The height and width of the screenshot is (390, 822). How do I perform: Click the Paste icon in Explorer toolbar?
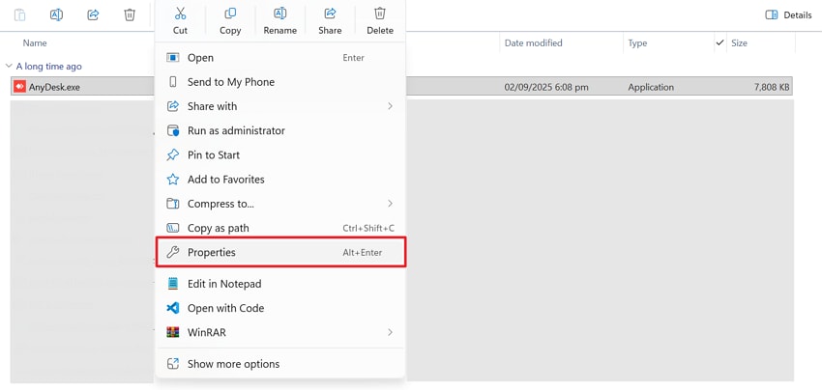point(20,14)
